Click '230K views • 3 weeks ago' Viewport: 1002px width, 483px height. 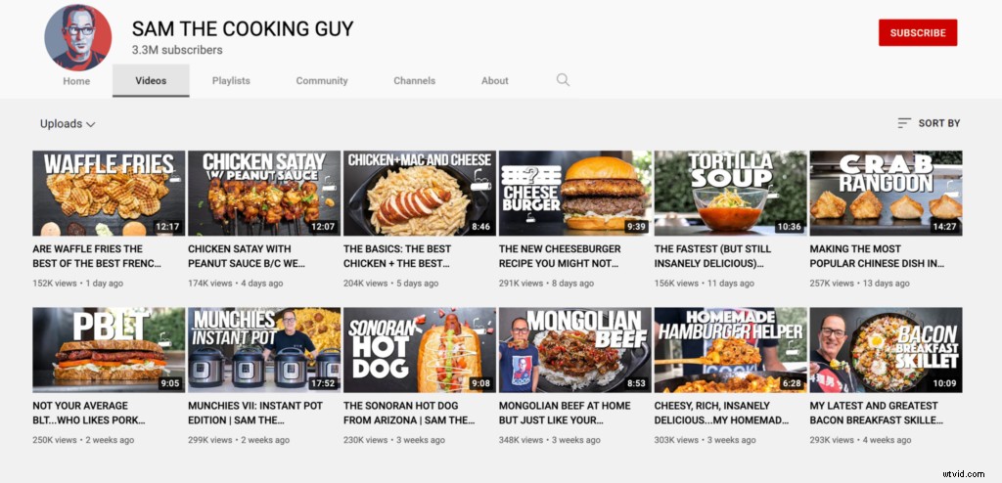coord(394,440)
